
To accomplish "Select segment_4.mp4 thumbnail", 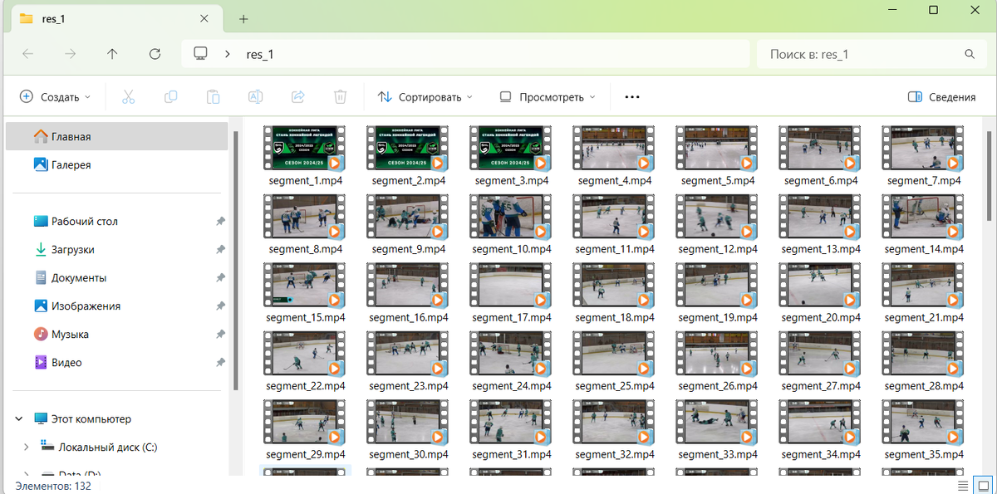I will coord(613,149).
